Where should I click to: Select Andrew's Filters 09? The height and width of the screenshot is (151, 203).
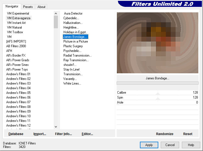pos(18,111)
